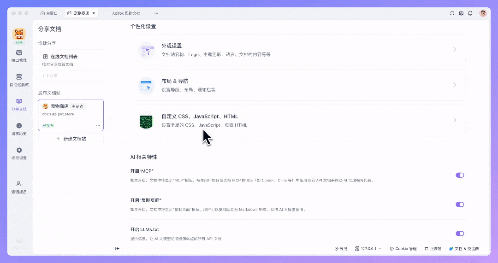Viewport: 498px width, 263px height.
Task: Toggle the 开启 LLMs.txt switch
Action: point(460,234)
